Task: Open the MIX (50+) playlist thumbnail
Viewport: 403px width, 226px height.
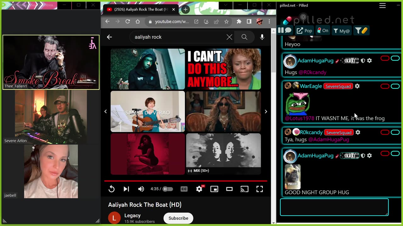Action: 224,154
